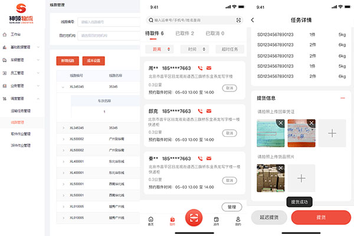Viewport: 354px width, 236px height.
Task: Cancel the pickup order for 邰克
Action: (230, 133)
